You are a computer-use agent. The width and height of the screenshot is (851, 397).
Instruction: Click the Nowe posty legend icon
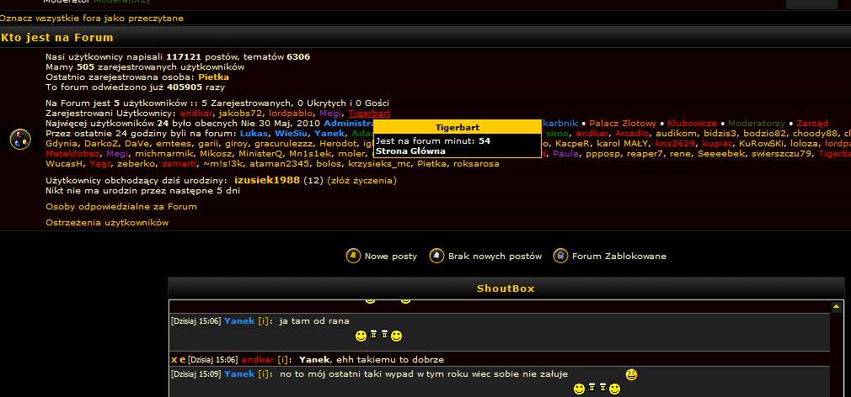[x=353, y=256]
